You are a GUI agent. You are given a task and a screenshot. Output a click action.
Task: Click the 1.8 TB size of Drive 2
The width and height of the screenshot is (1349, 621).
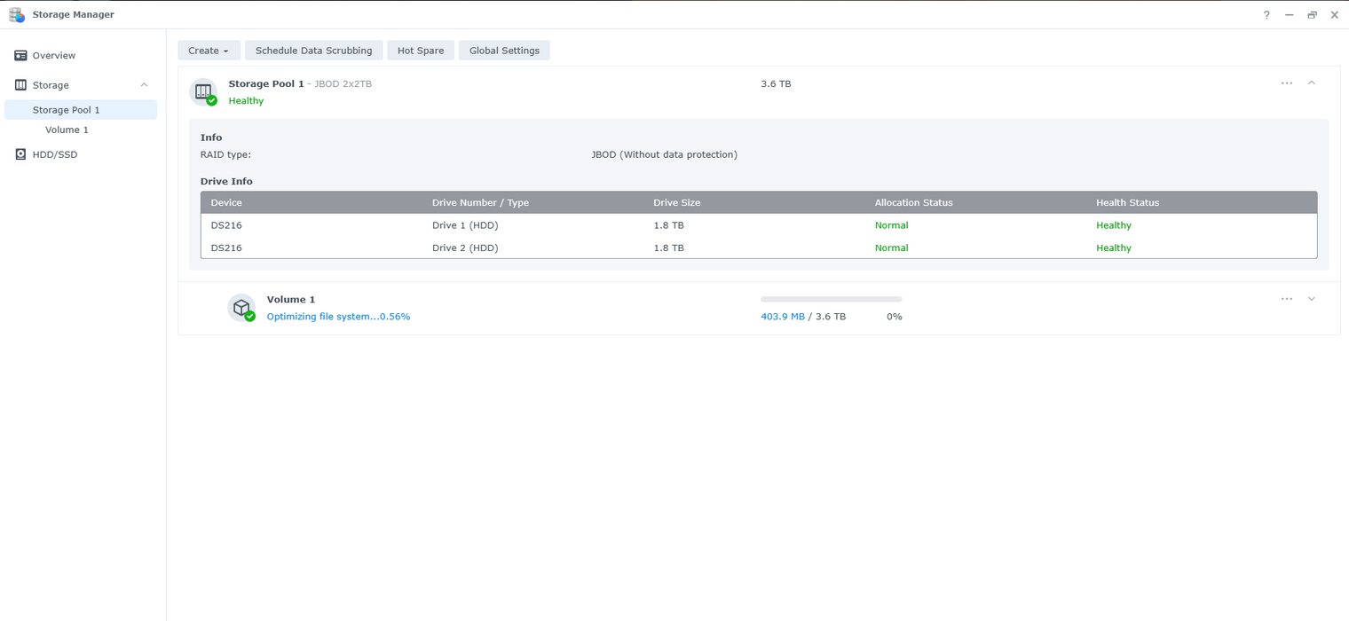click(x=668, y=248)
